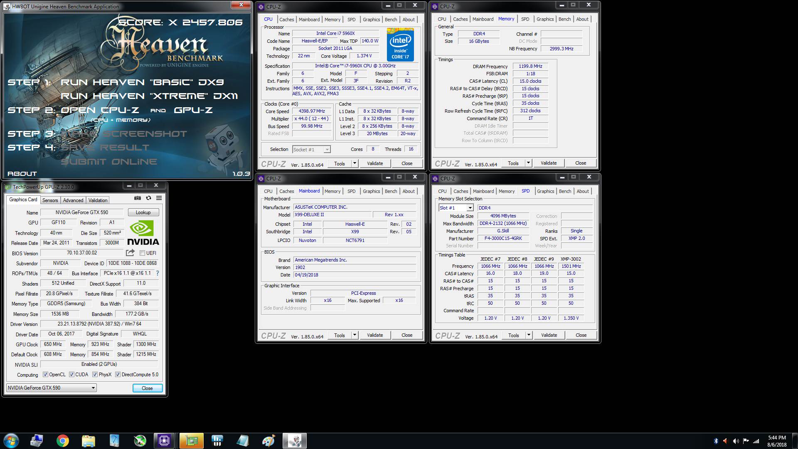This screenshot has width=798, height=449.
Task: Expand Tools arrow in CPU-Z Memory window
Action: [x=528, y=163]
